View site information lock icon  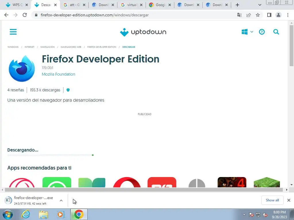coord(36,15)
